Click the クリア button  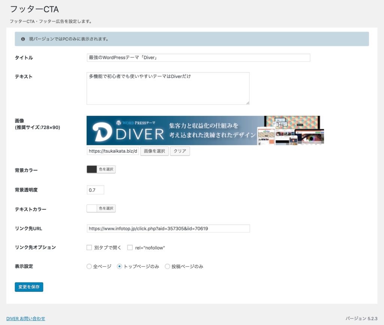tap(180, 151)
